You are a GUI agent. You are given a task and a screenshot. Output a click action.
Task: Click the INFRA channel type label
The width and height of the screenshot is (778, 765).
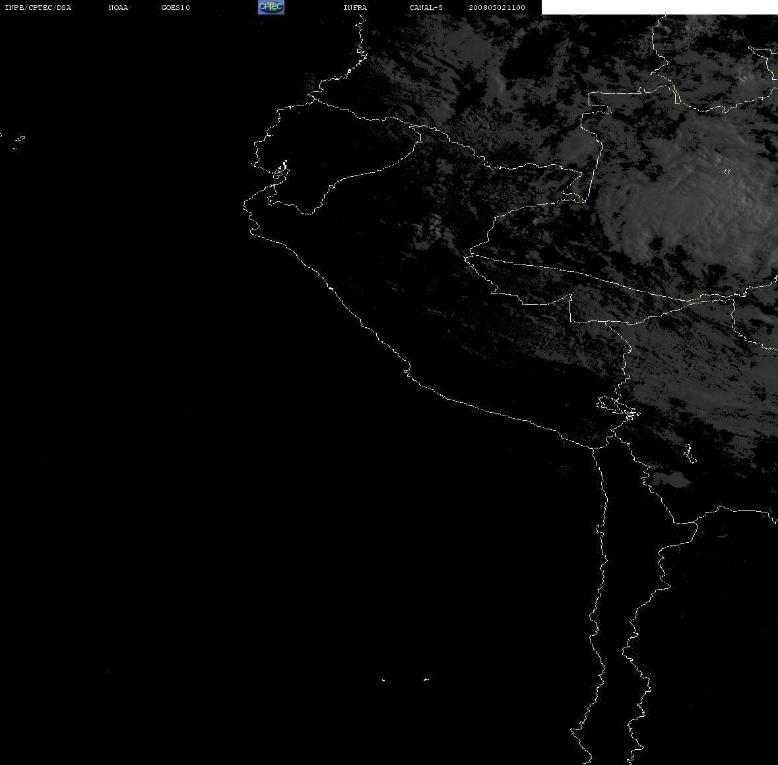(x=355, y=7)
